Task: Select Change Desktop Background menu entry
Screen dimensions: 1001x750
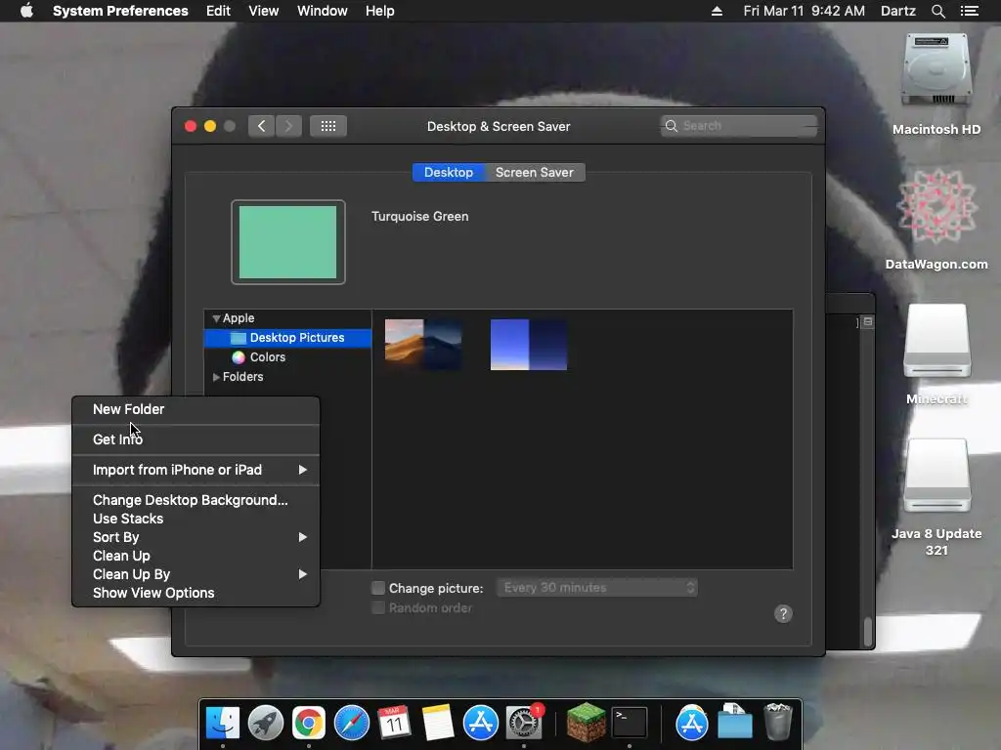Action: coord(196,500)
